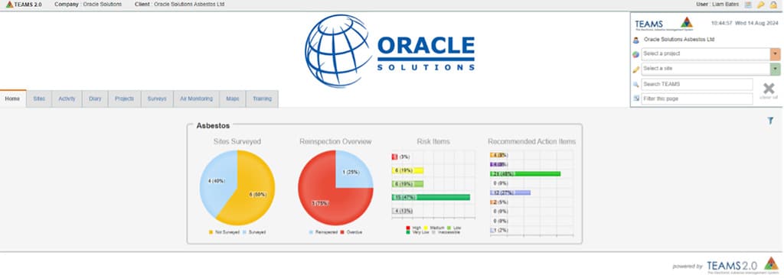Open the Sites tab

point(39,99)
